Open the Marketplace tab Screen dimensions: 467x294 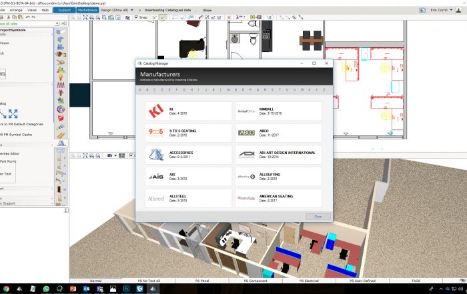coord(87,10)
